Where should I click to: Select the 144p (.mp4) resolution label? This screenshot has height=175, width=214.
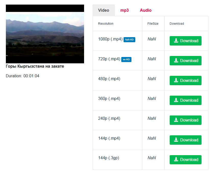tap(109, 138)
